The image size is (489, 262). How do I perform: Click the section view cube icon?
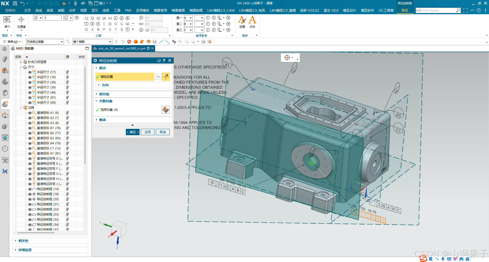[209, 42]
